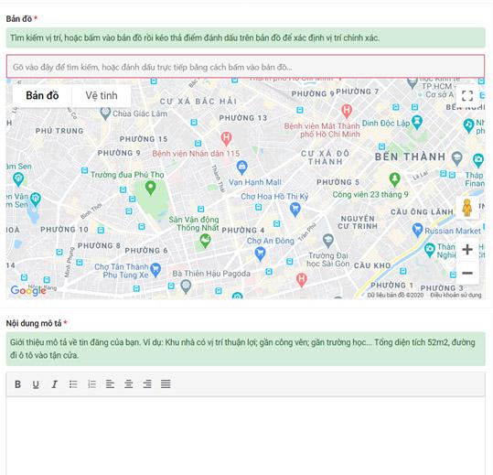Click the CẦU KHO label on map
Screen dimensions: 493x475
(372, 265)
